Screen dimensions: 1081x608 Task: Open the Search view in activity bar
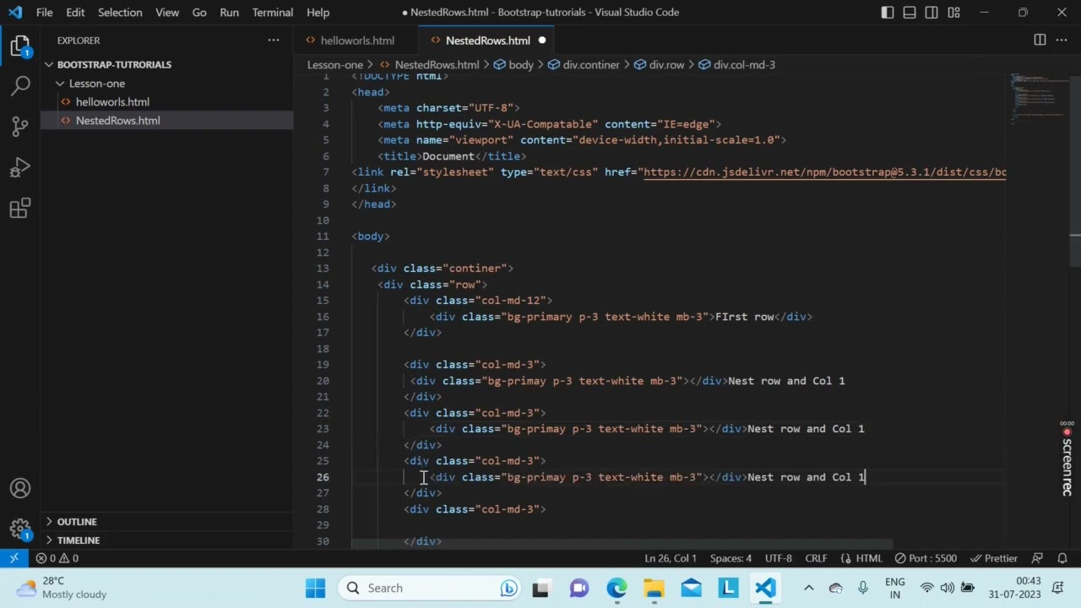click(20, 86)
